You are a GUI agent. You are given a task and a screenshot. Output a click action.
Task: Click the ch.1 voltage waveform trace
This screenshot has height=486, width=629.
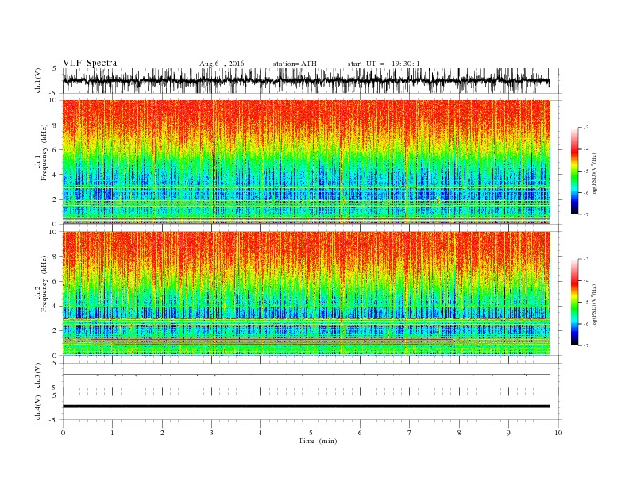pyautogui.click(x=306, y=80)
